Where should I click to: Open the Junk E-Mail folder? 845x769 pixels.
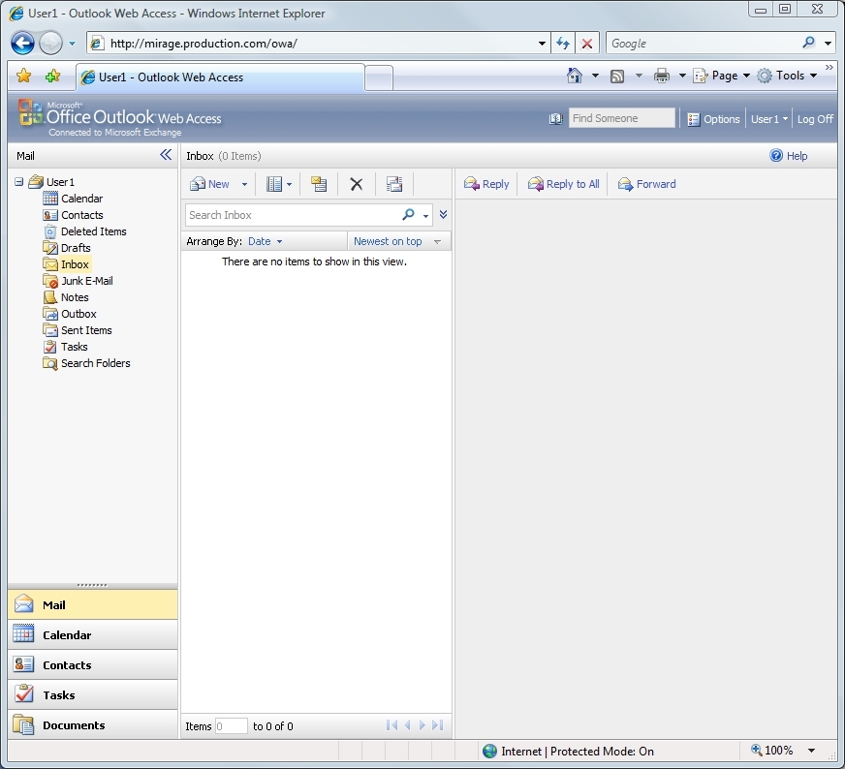click(x=86, y=281)
